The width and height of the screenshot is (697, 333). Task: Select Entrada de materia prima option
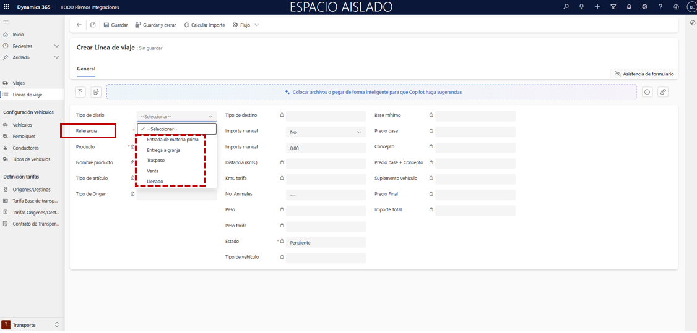click(x=172, y=140)
